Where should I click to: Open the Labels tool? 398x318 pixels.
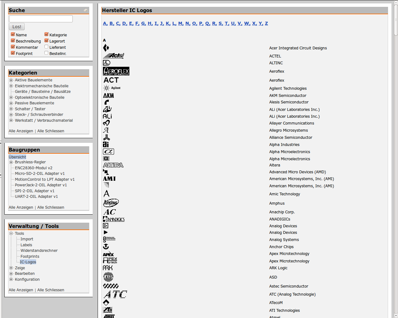click(26, 245)
